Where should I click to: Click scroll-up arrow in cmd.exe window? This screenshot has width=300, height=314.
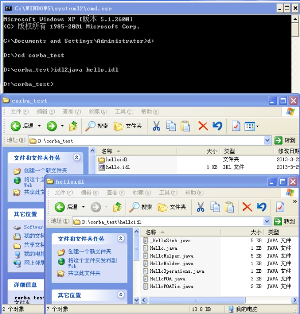click(x=295, y=19)
